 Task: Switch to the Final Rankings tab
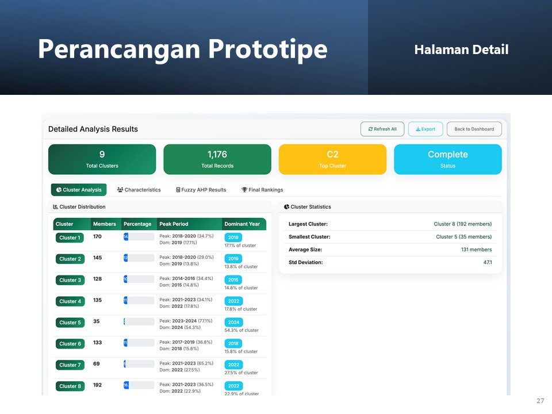pyautogui.click(x=262, y=190)
